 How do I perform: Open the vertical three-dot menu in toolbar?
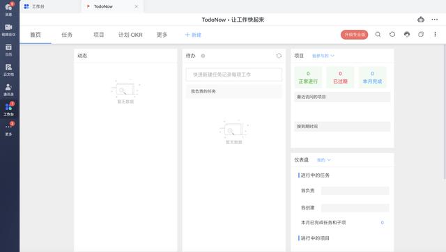(435, 34)
